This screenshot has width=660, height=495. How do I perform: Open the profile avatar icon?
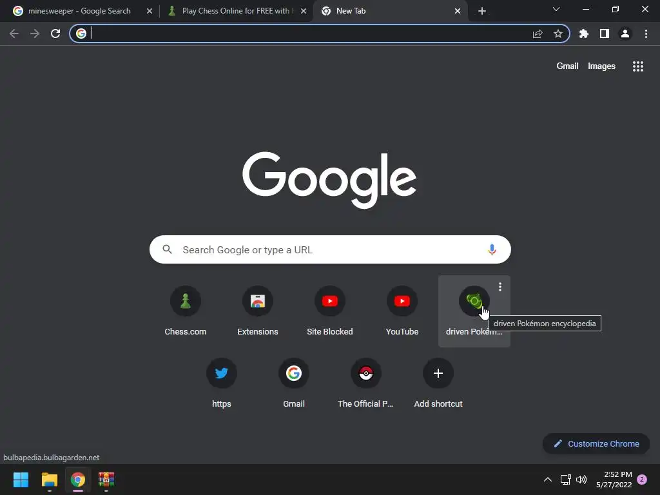tap(625, 34)
